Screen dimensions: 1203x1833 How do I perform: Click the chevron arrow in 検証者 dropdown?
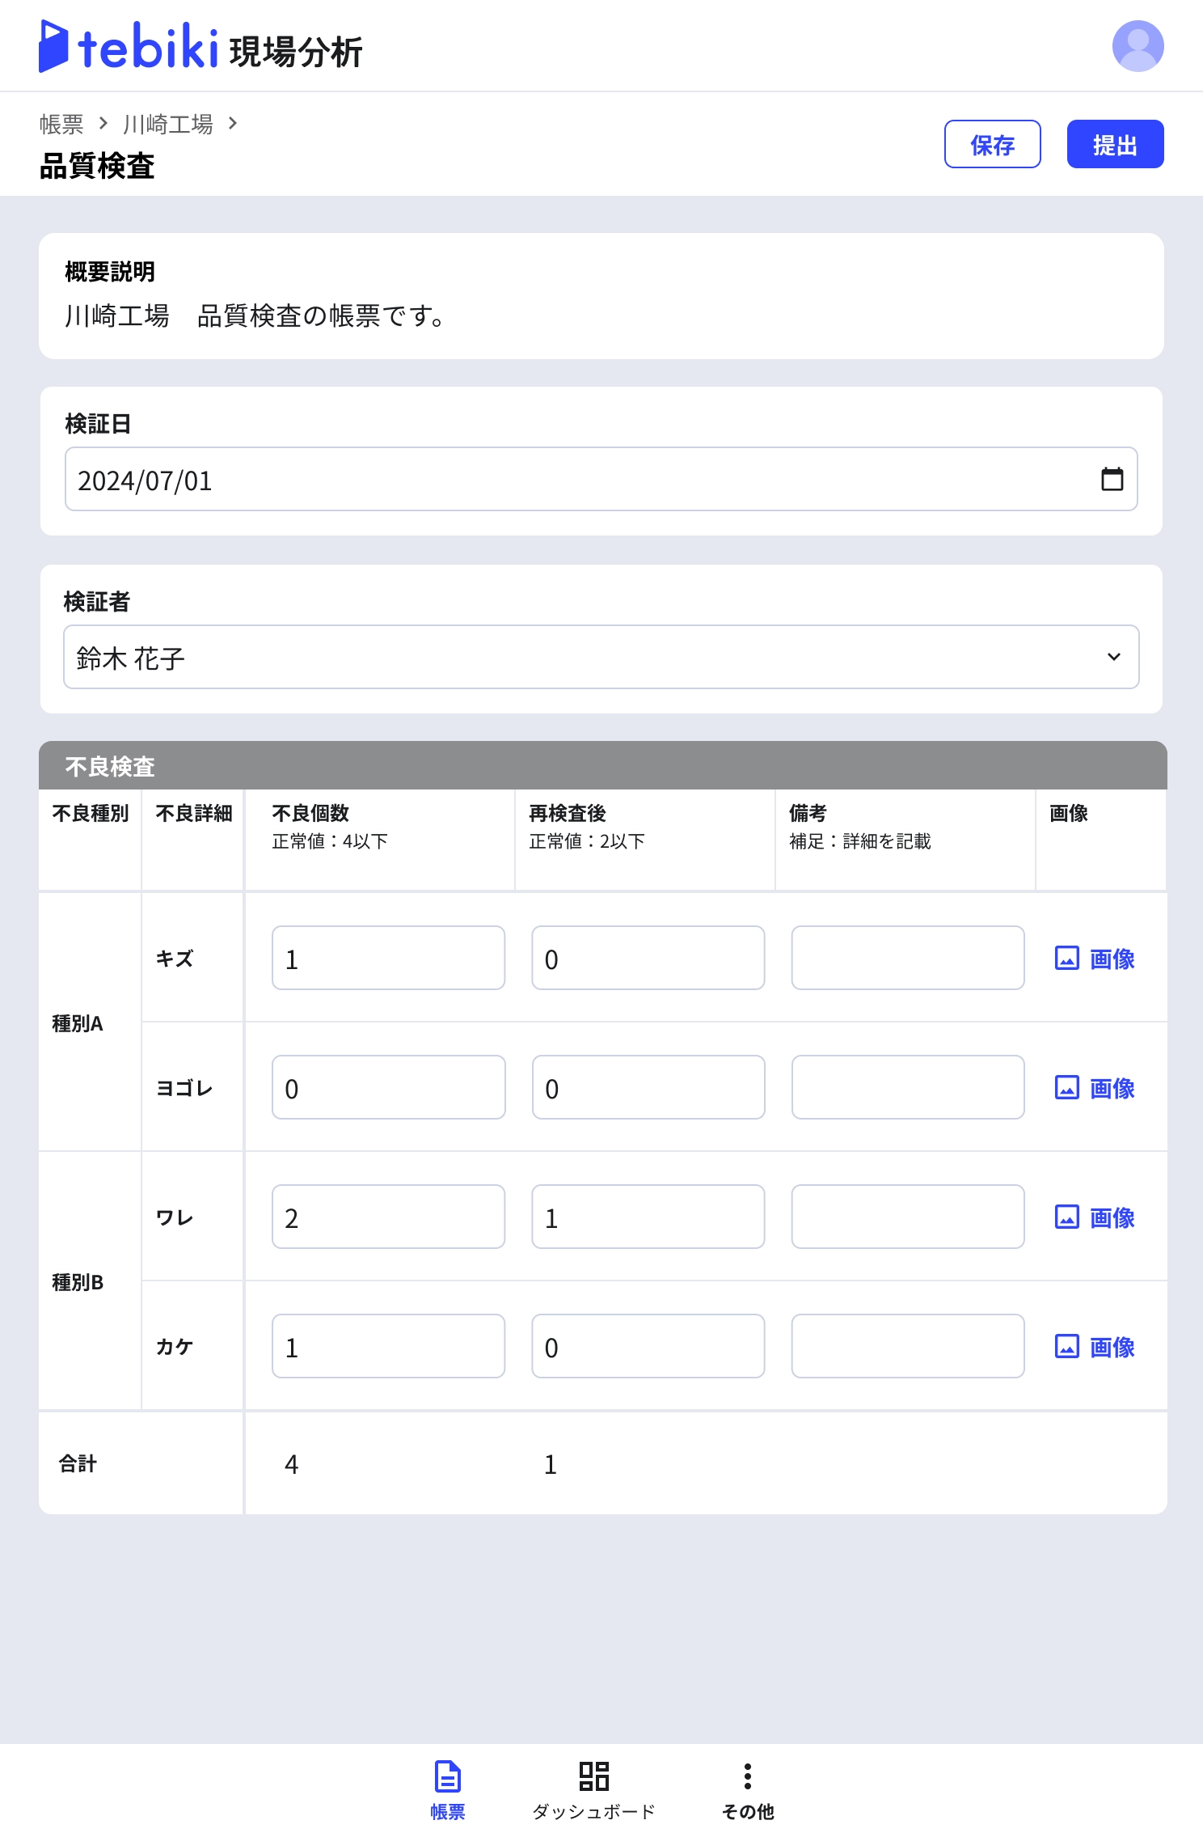1113,657
